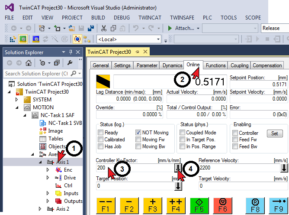Click the Undo arrow icon
Viewport: 289px width, 215px height.
[136, 28]
